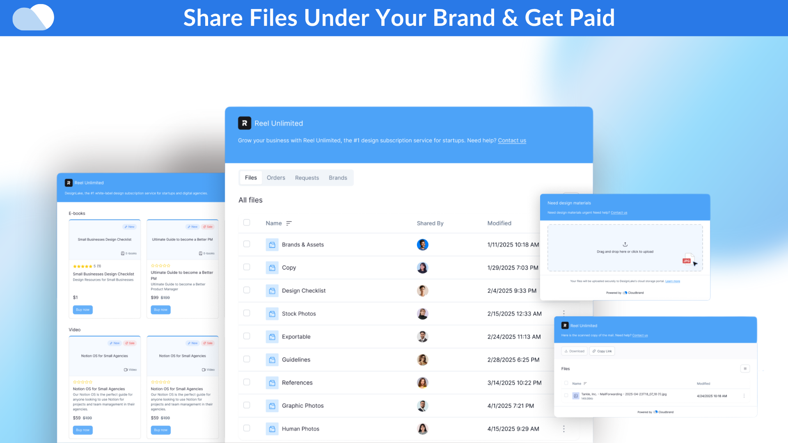Click the Cloudbrand cloud logo in the header
The height and width of the screenshot is (443, 788).
[33, 18]
